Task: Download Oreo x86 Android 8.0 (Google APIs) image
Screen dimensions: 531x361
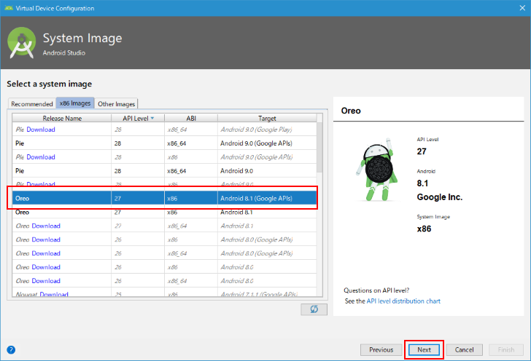Action: pos(46,239)
